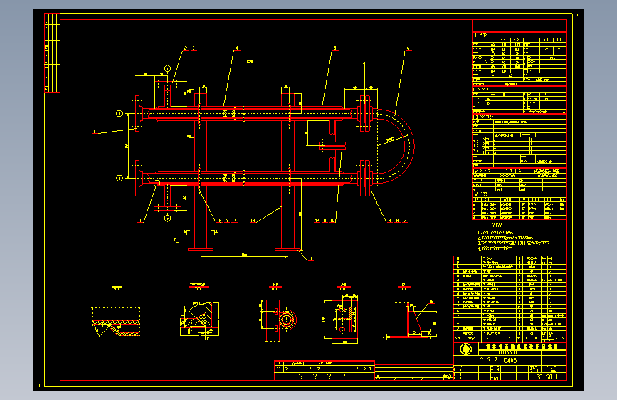The image size is (617, 400).
Task: Click the round company logo in title block
Action: coord(465,349)
